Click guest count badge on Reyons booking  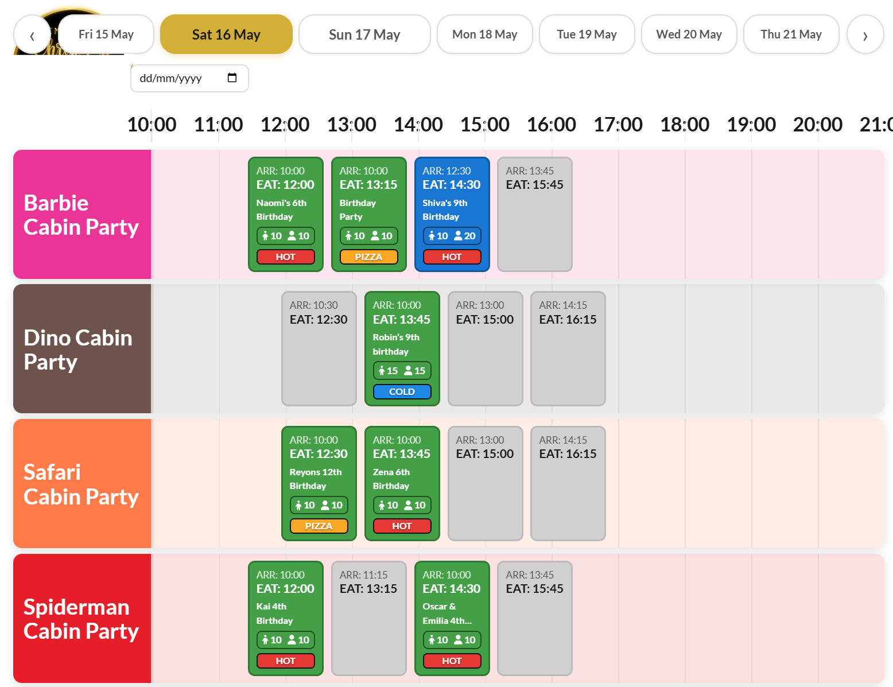[319, 505]
